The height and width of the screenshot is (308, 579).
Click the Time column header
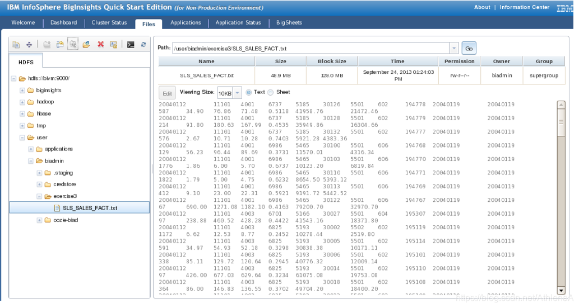tap(398, 61)
